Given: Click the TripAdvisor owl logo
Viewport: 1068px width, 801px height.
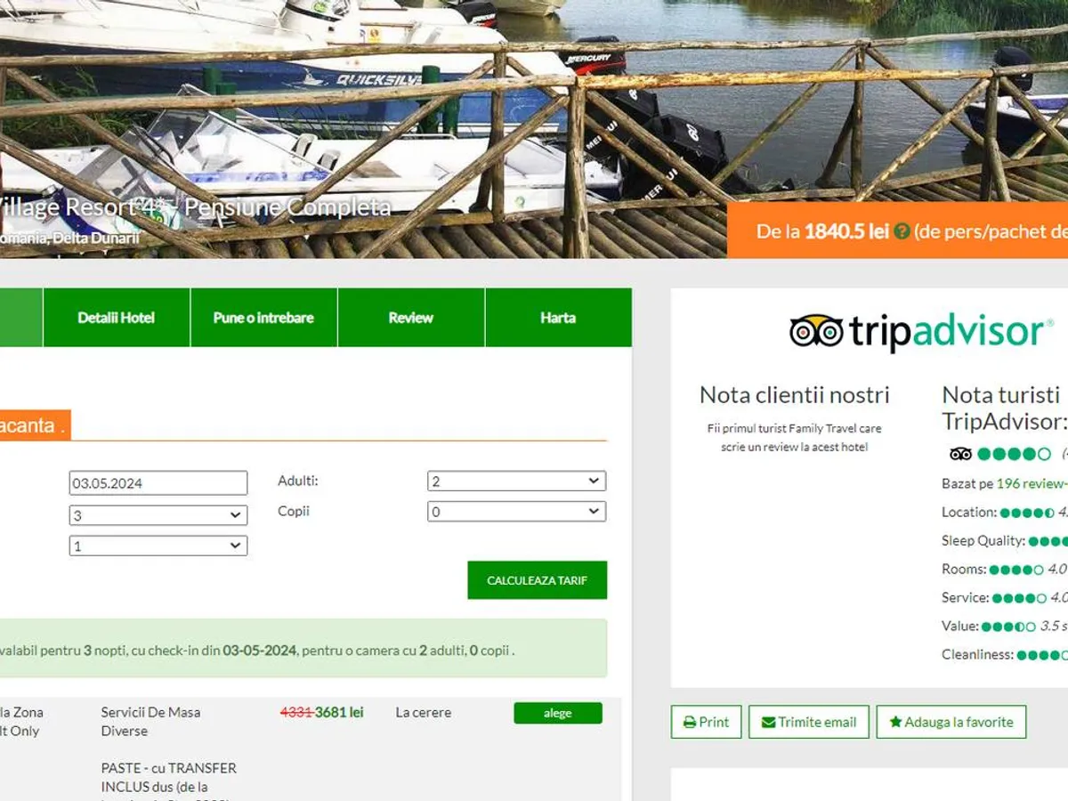Looking at the screenshot, I should [816, 331].
